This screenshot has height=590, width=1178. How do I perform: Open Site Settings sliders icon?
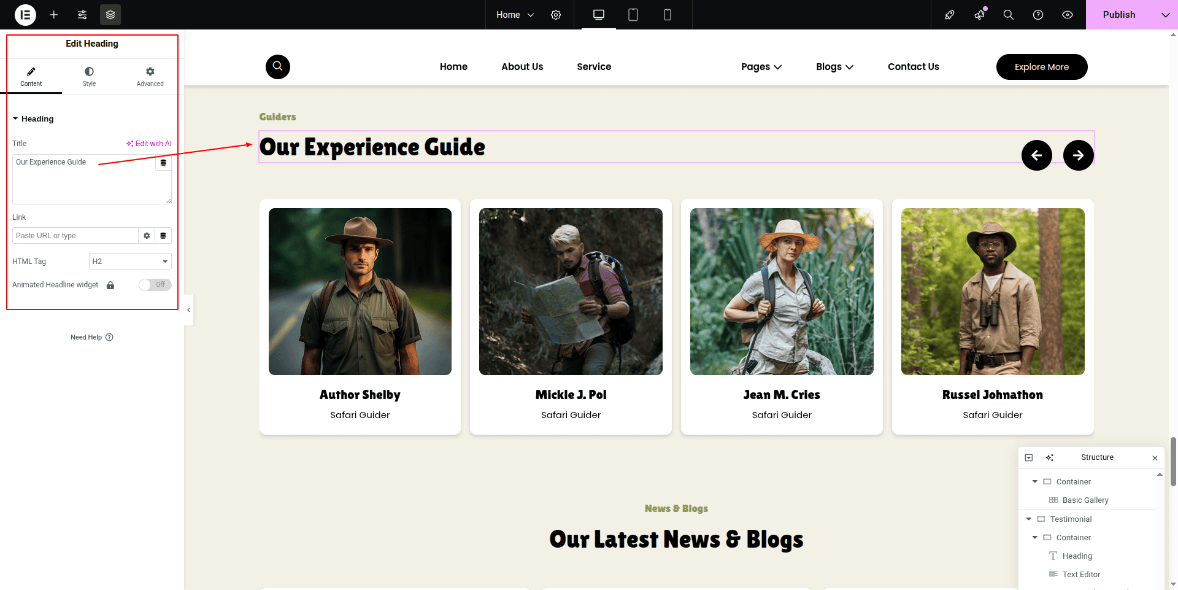coord(82,15)
